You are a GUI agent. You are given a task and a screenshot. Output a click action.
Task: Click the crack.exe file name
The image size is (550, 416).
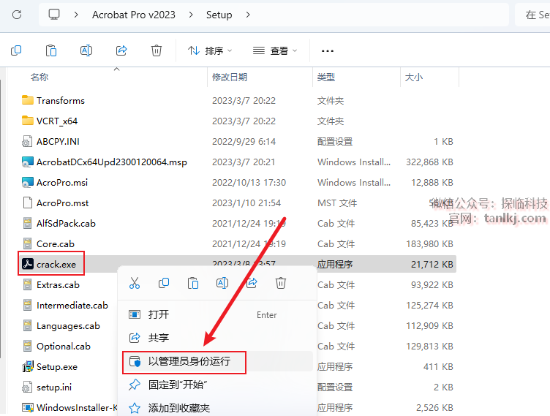pos(56,264)
